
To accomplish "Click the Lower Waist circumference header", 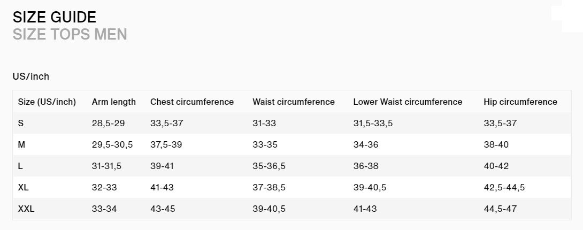I will (408, 102).
